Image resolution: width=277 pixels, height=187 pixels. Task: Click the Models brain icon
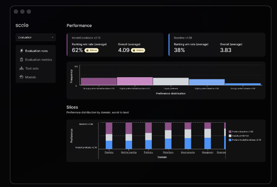tap(21, 77)
